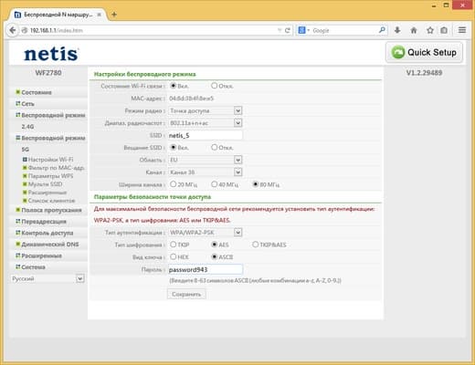
Task: Enable Wi-Fi state with the Вкл. radio
Action: click(174, 86)
